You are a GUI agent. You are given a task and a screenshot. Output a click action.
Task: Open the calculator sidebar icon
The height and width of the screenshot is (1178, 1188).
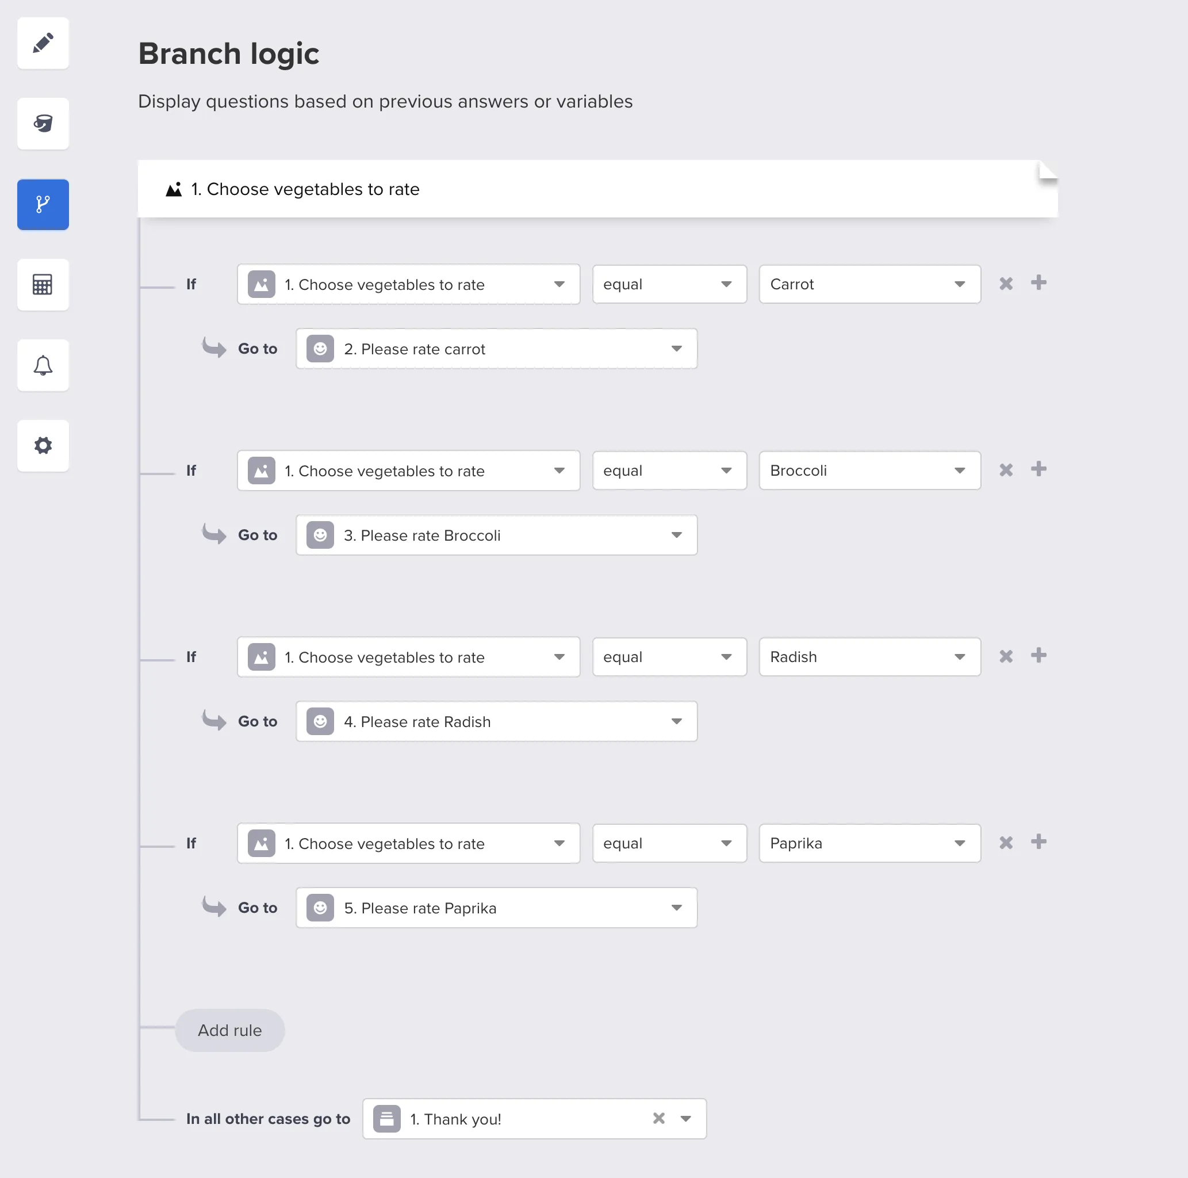[x=43, y=285]
